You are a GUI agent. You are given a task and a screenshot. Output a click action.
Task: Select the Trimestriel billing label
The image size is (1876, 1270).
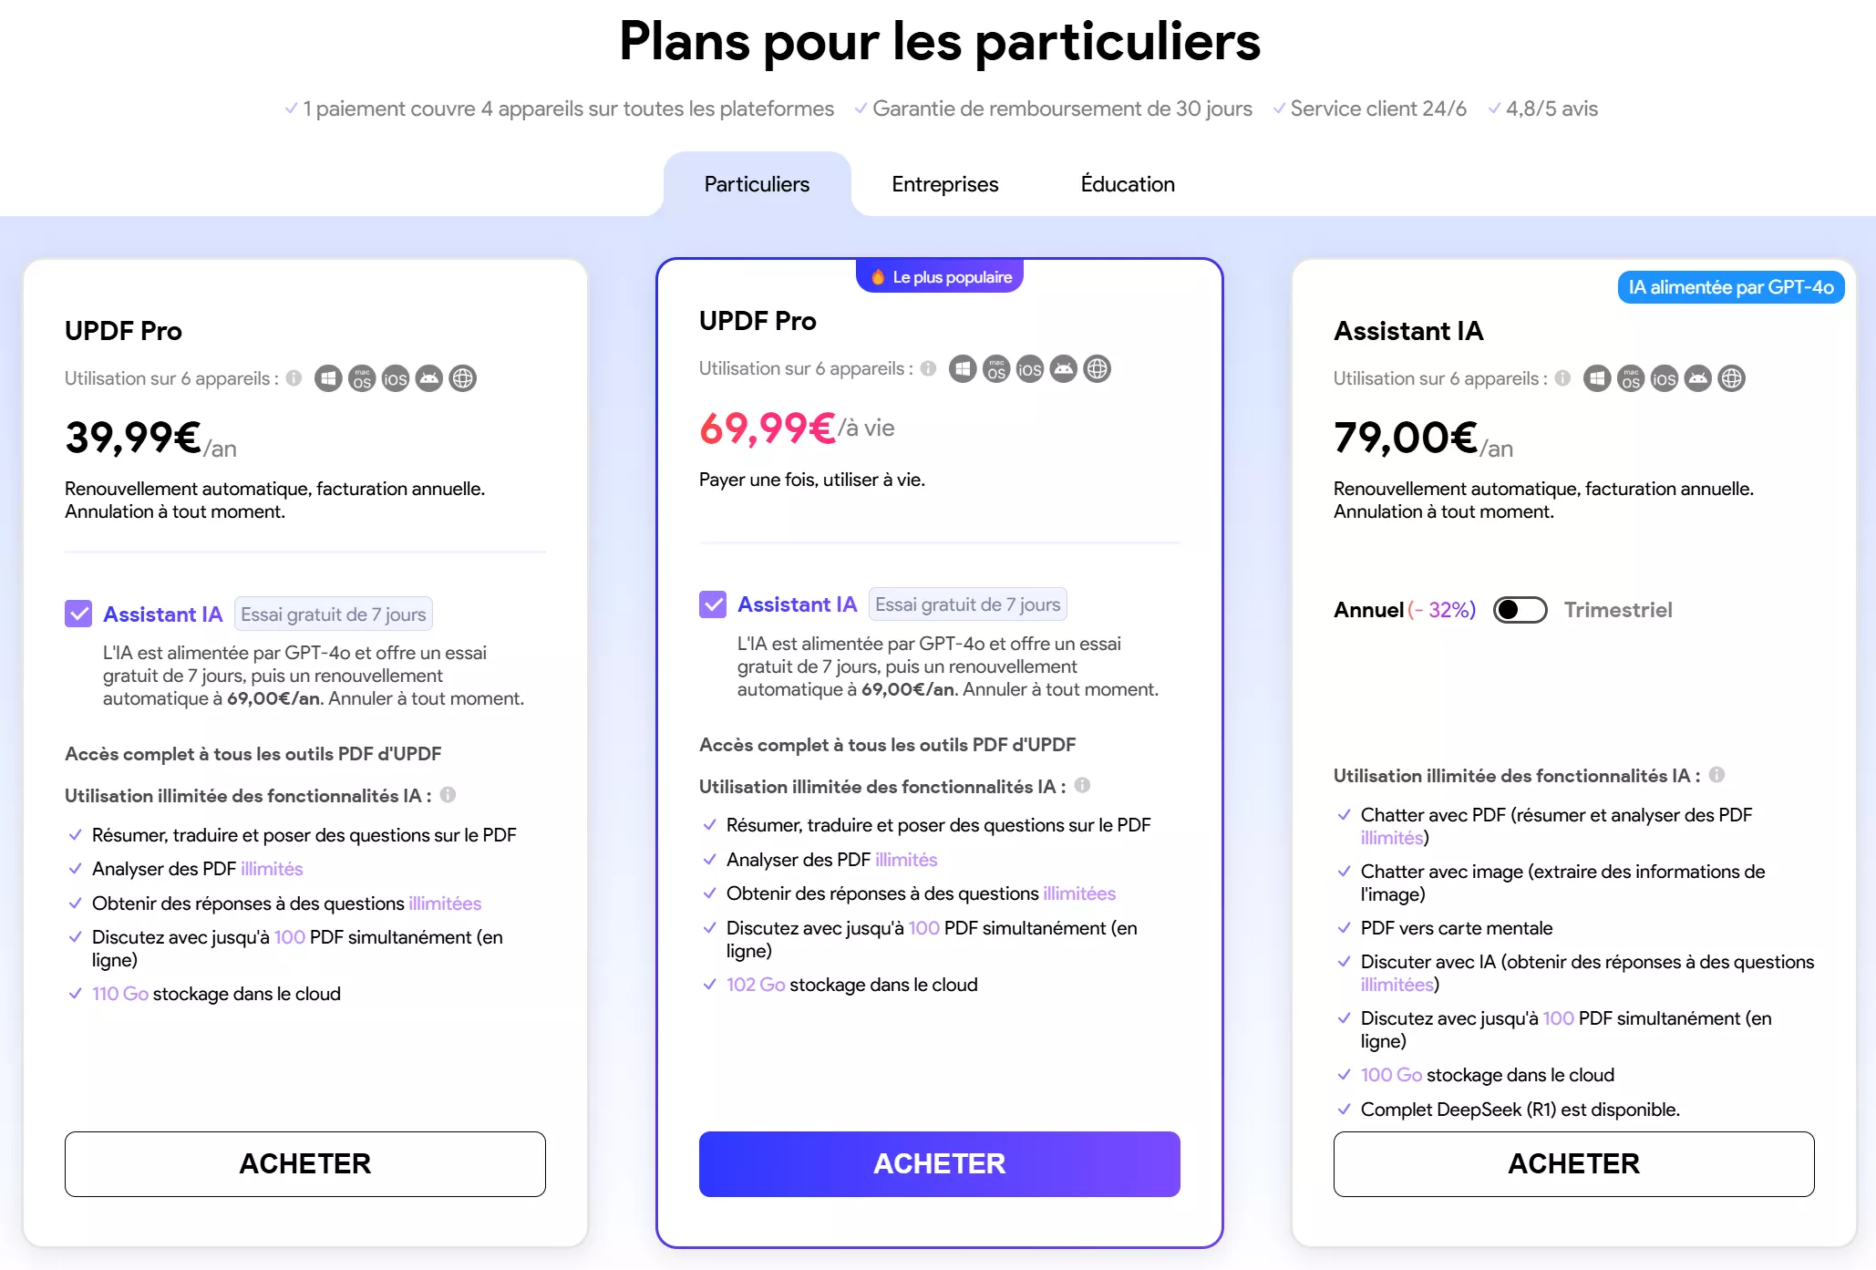1618,610
